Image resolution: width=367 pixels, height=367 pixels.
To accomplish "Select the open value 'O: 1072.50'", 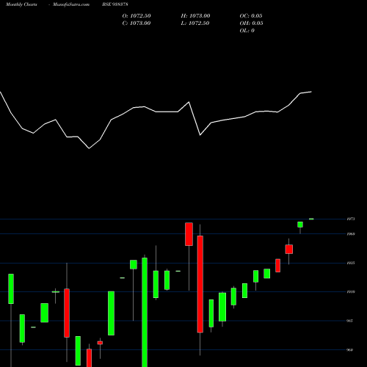I will click(137, 16).
